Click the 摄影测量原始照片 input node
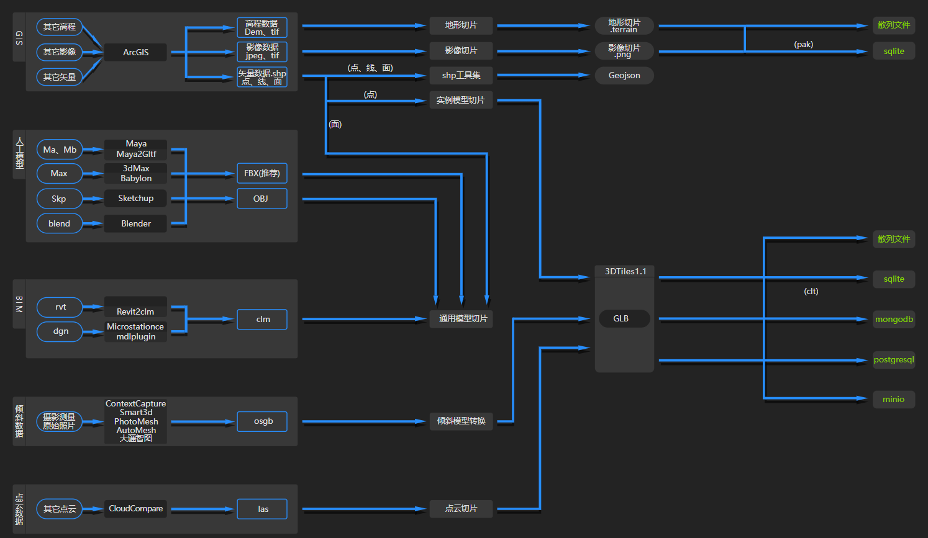Image resolution: width=928 pixels, height=538 pixels. click(x=60, y=421)
